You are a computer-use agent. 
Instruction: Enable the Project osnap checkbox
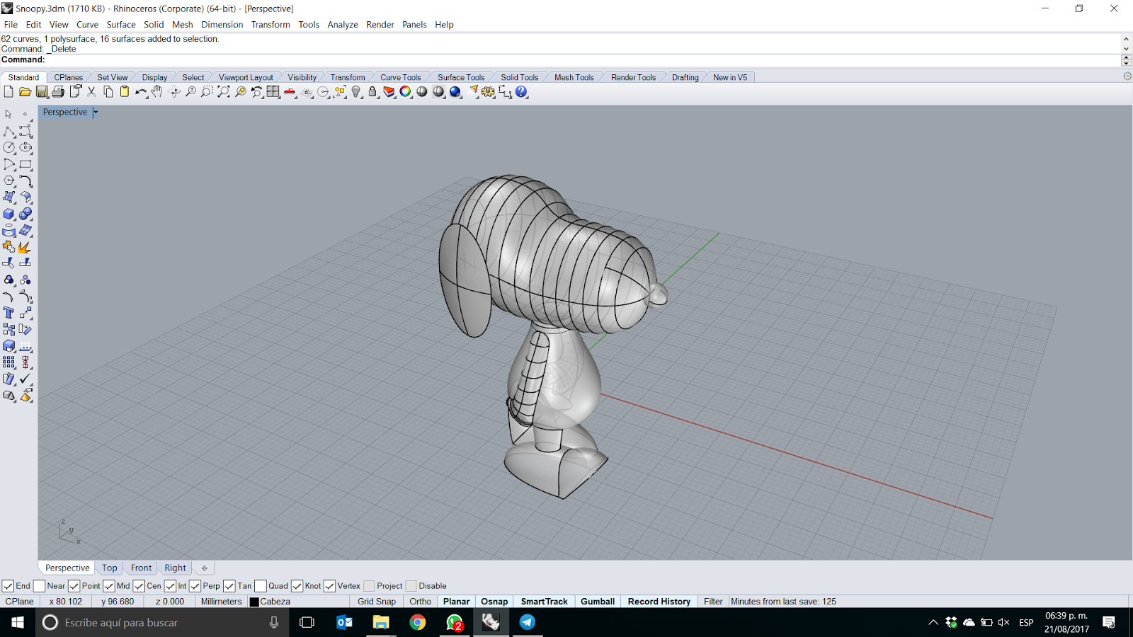click(369, 586)
